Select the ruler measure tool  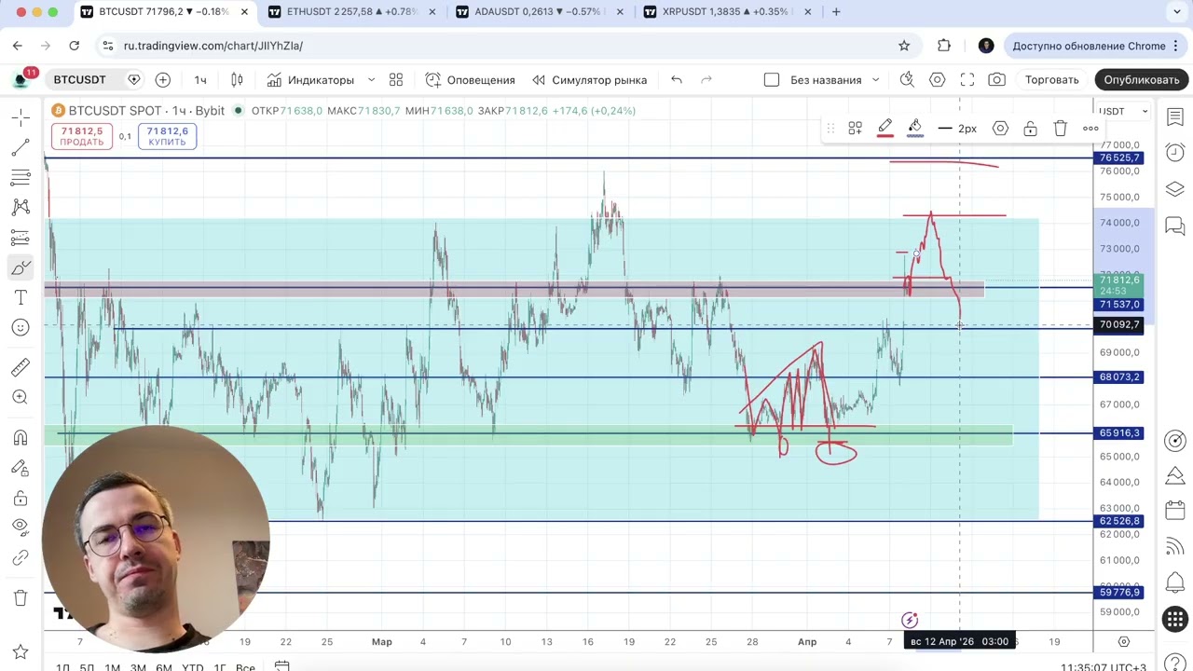[x=21, y=368]
